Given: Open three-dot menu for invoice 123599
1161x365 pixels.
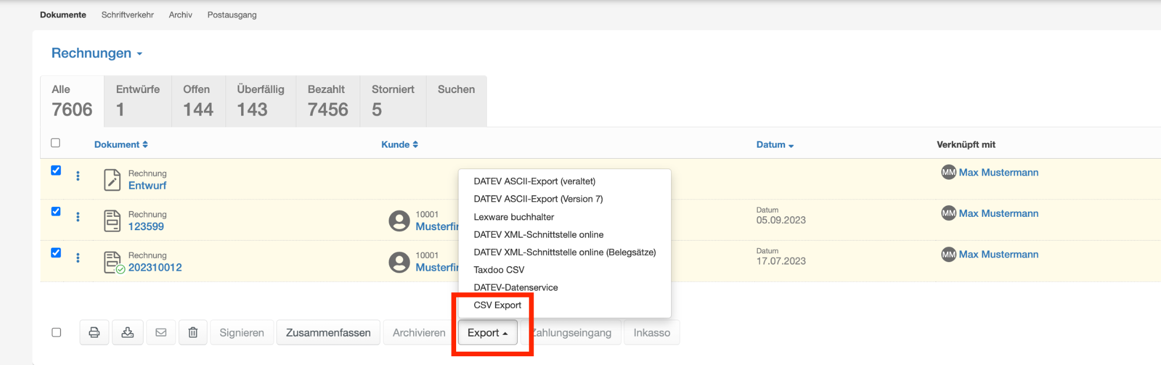Looking at the screenshot, I should [x=78, y=217].
